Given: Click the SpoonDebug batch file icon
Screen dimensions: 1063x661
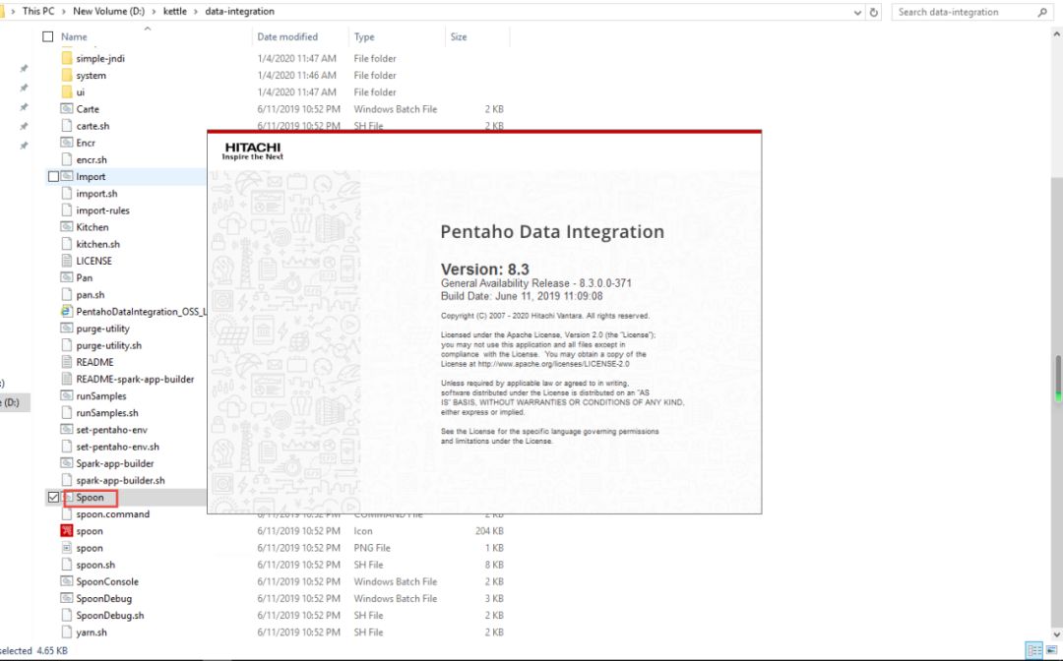Looking at the screenshot, I should [x=67, y=599].
